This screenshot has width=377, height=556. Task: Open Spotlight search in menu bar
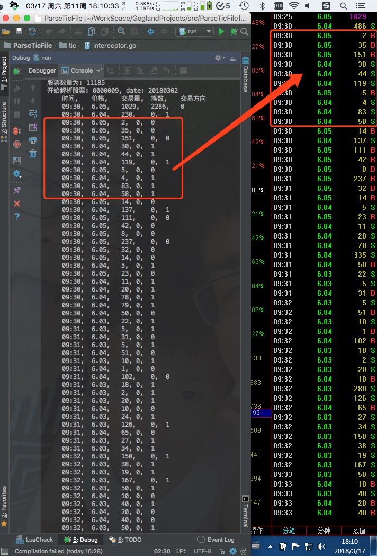tap(343, 6)
